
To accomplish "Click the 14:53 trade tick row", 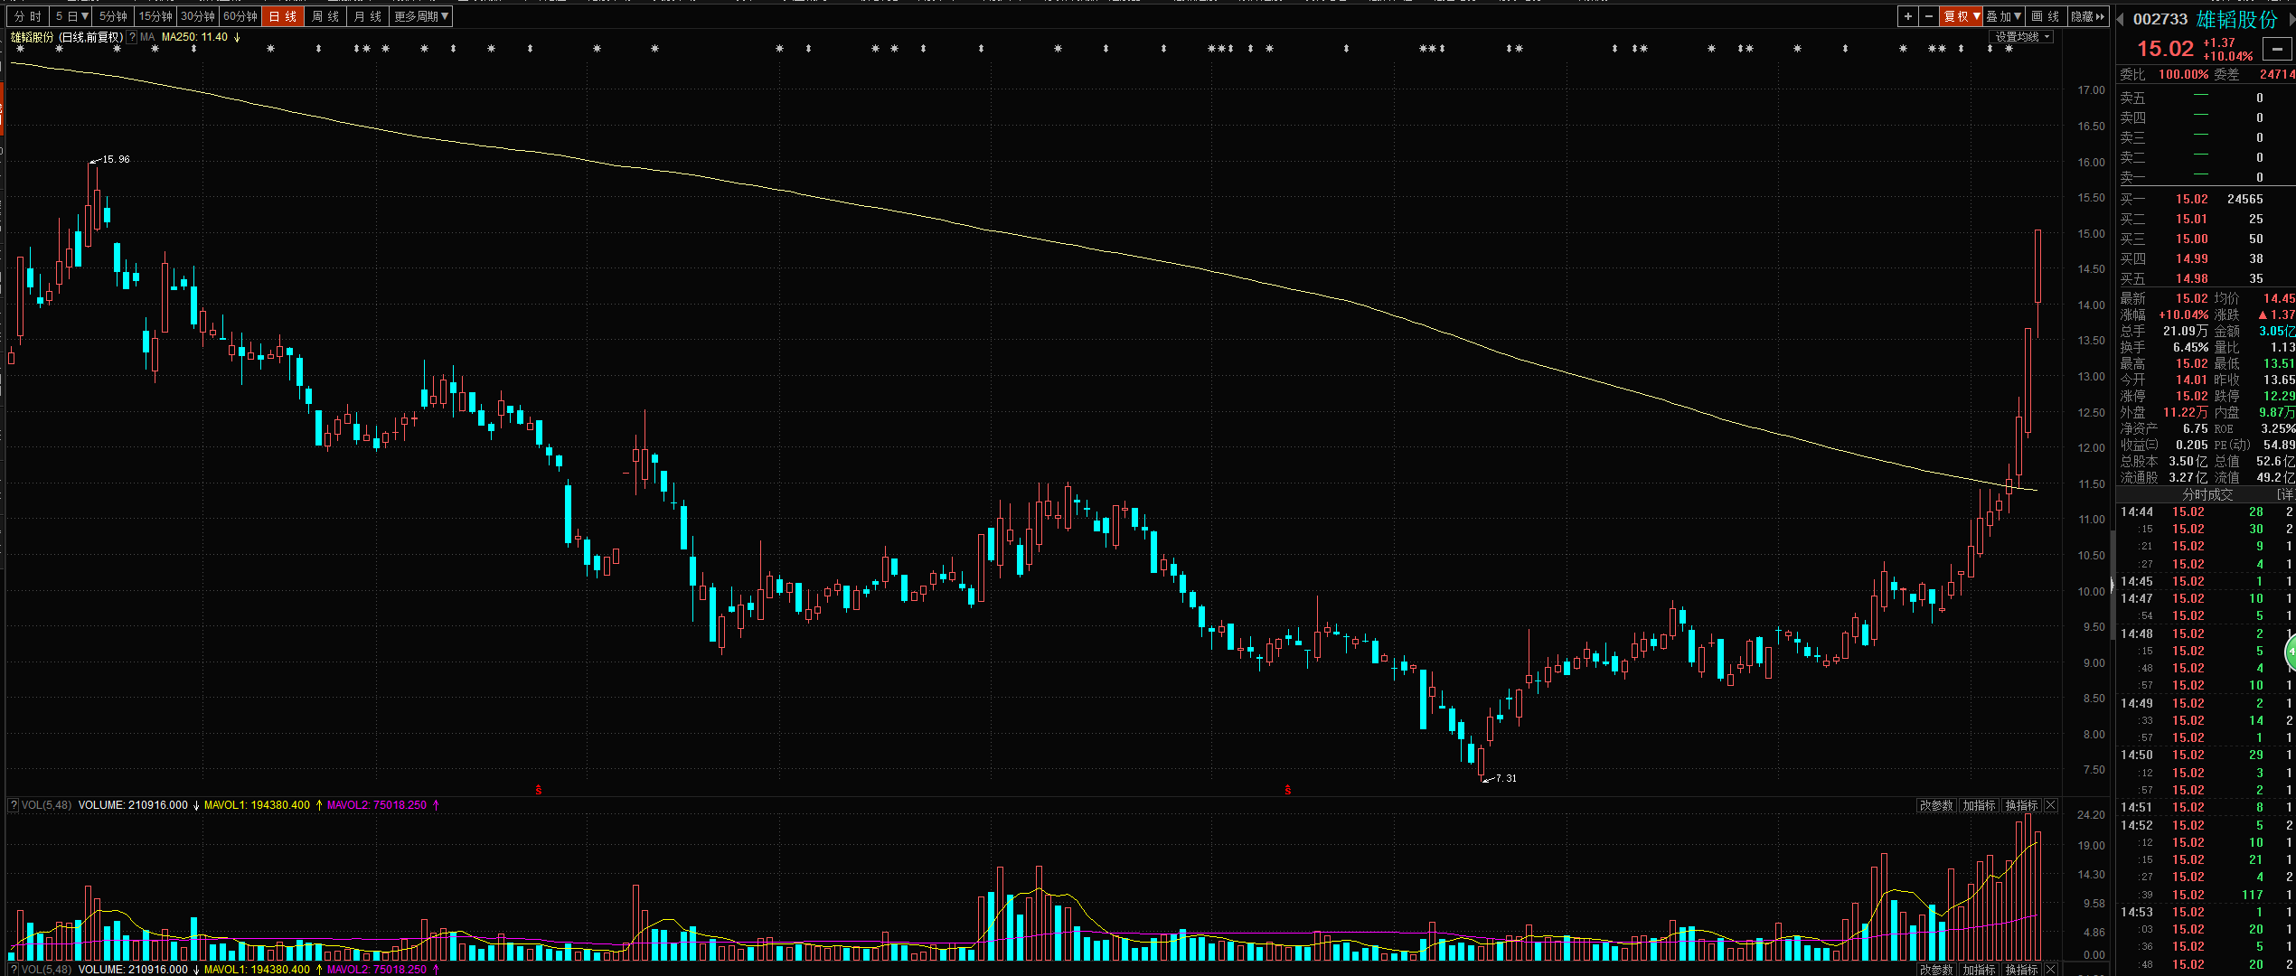I will 2206,912.
